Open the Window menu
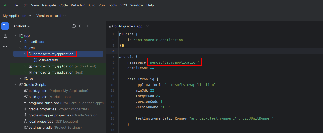Viewport: 323px width, 133px height. point(137,5)
